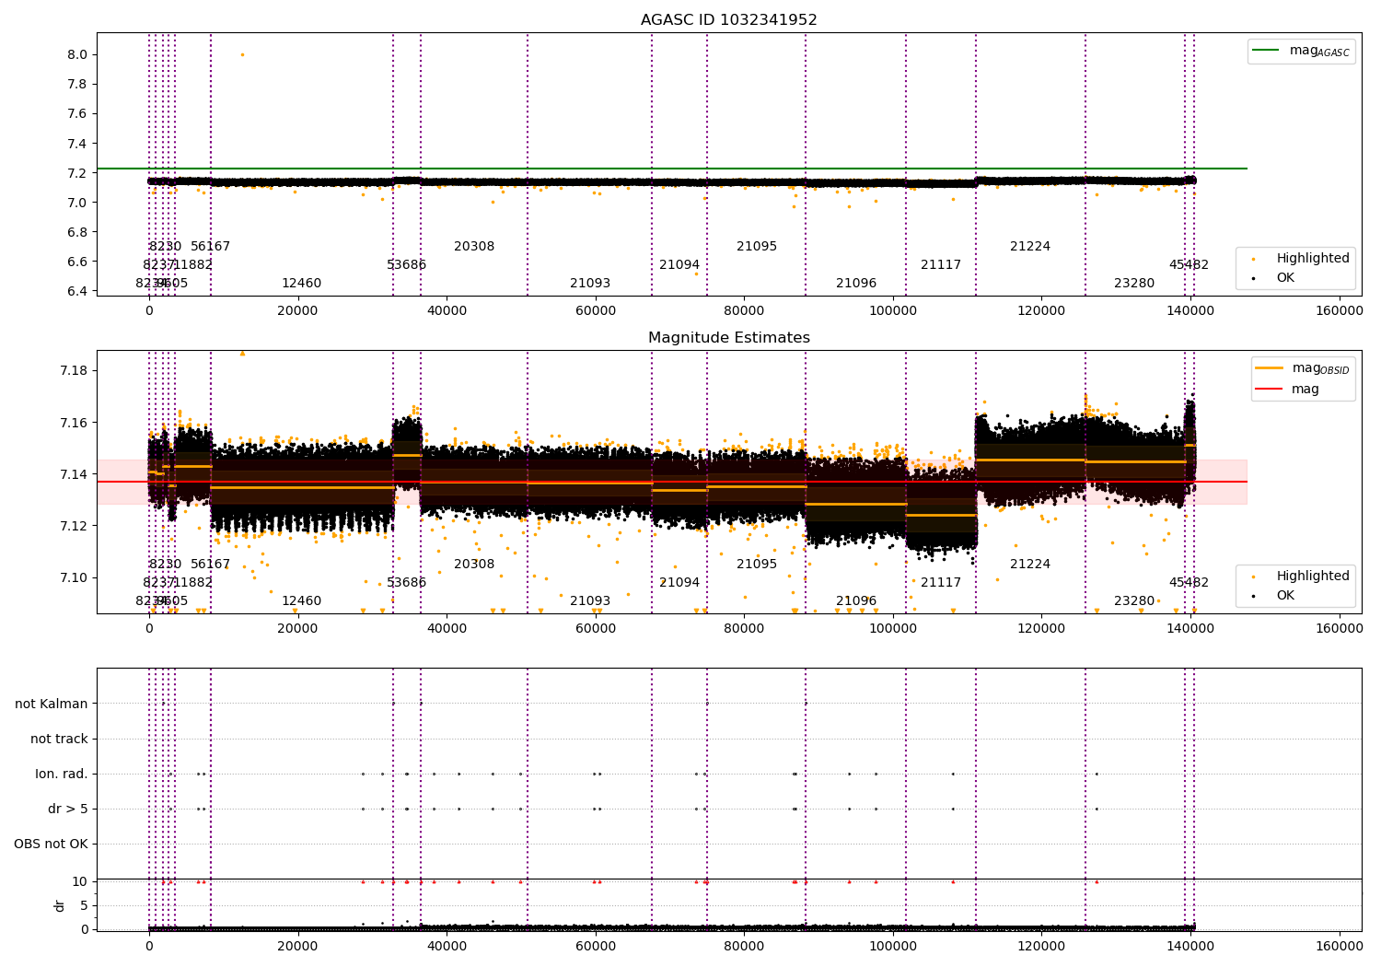Click obsid label 53686 in Magnitude Estimates plot
Image resolution: width=1381 pixels, height=967 pixels.
(x=407, y=583)
